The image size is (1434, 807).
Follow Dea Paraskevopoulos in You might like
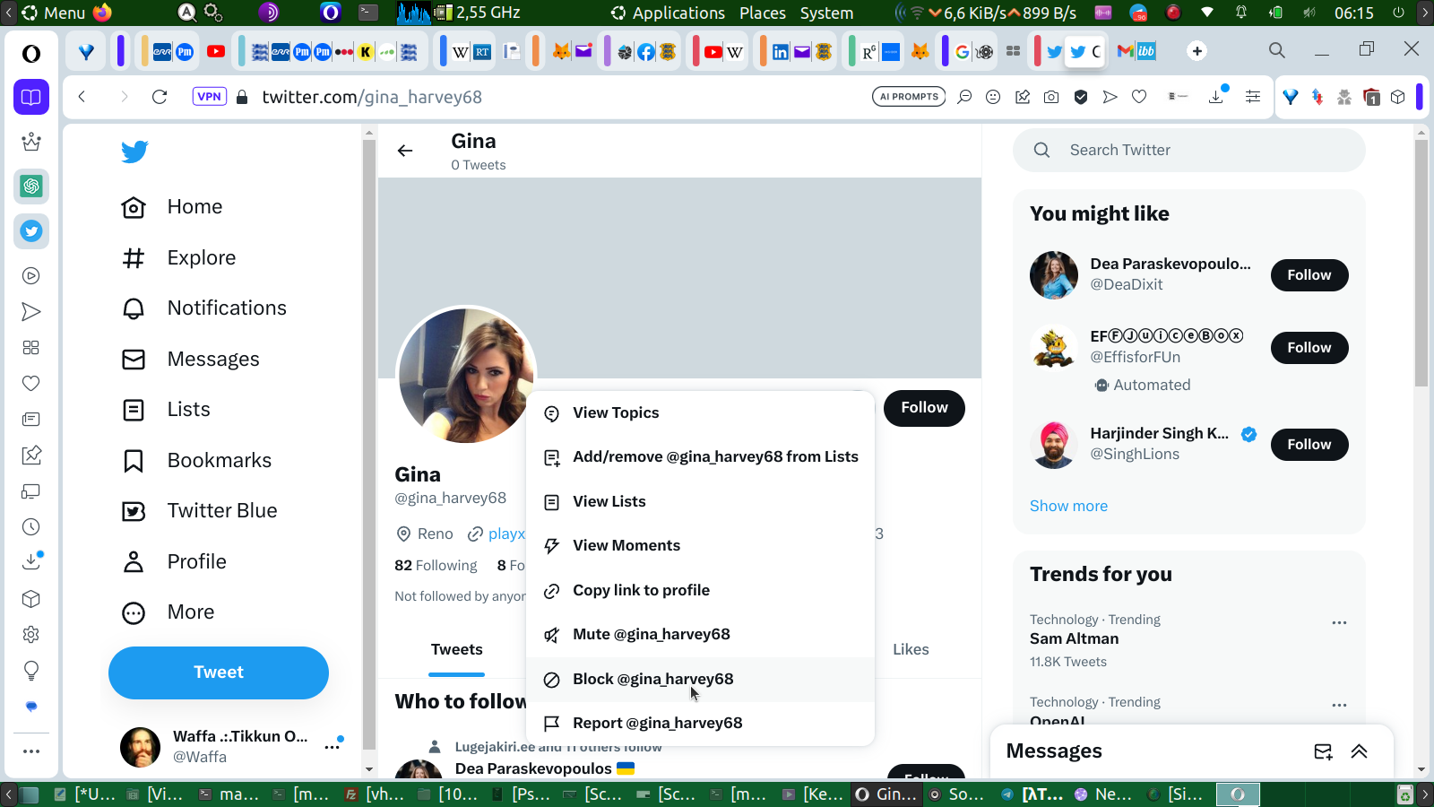(1309, 275)
